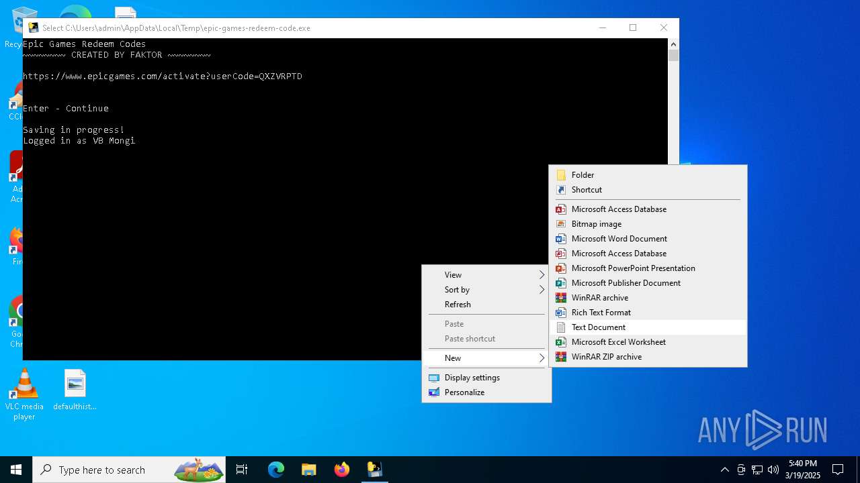Refresh the desktop from context menu
This screenshot has width=860, height=483.
pos(486,305)
